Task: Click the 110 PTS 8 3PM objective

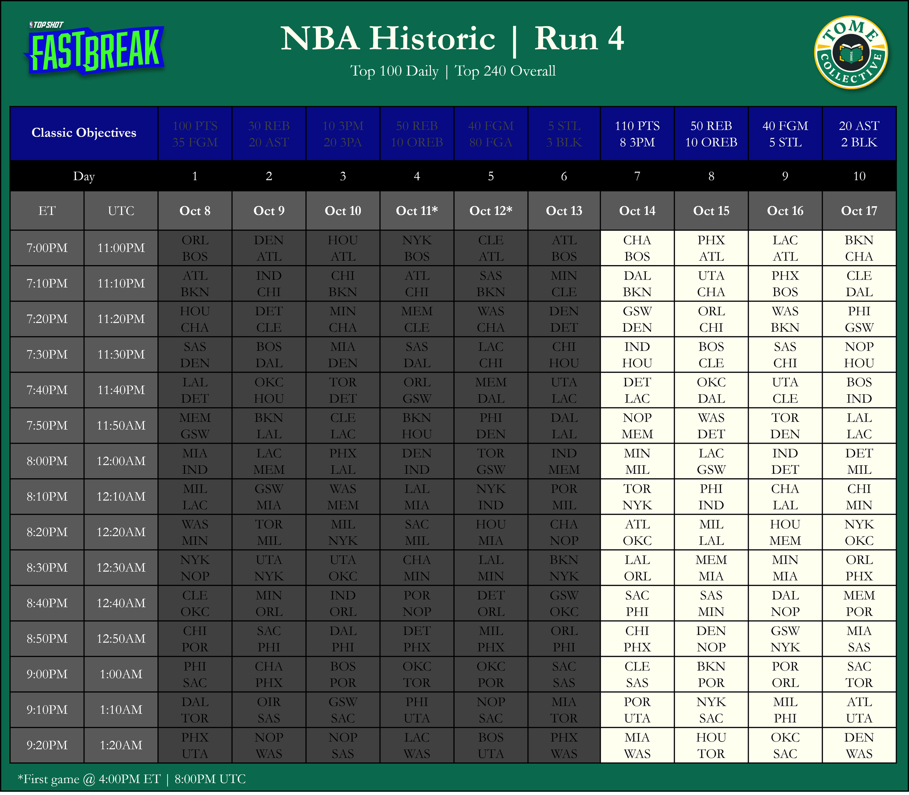Action: tap(637, 133)
